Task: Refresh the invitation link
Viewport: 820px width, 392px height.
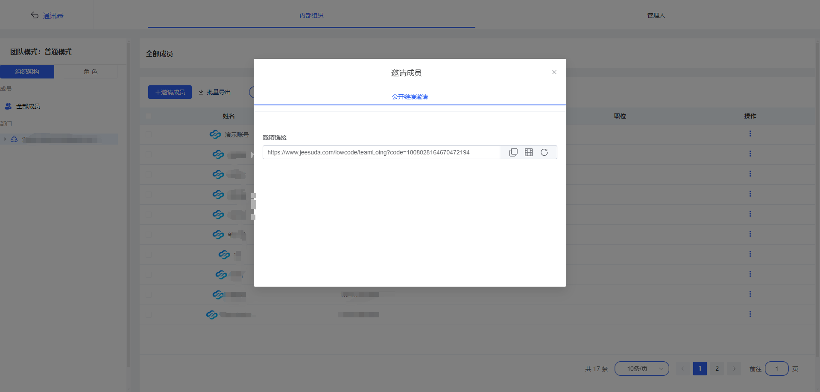Action: click(x=544, y=152)
